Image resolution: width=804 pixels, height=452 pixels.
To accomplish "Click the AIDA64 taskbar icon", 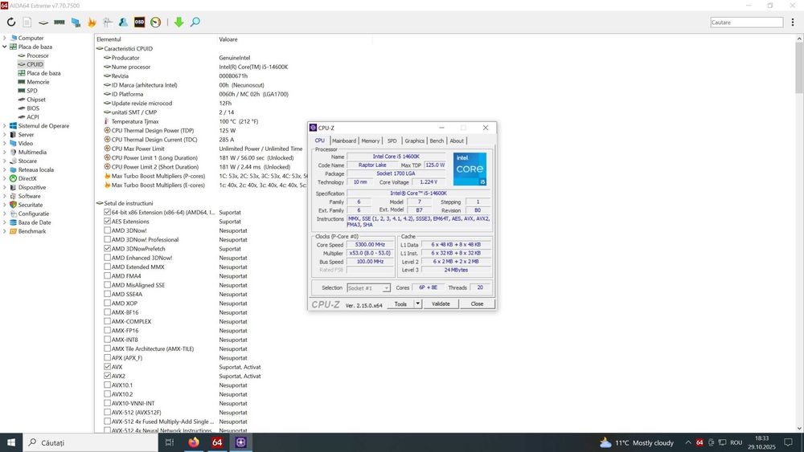I will coord(217,442).
